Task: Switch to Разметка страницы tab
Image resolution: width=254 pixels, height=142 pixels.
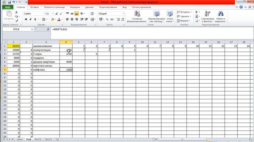Action: [x=54, y=7]
